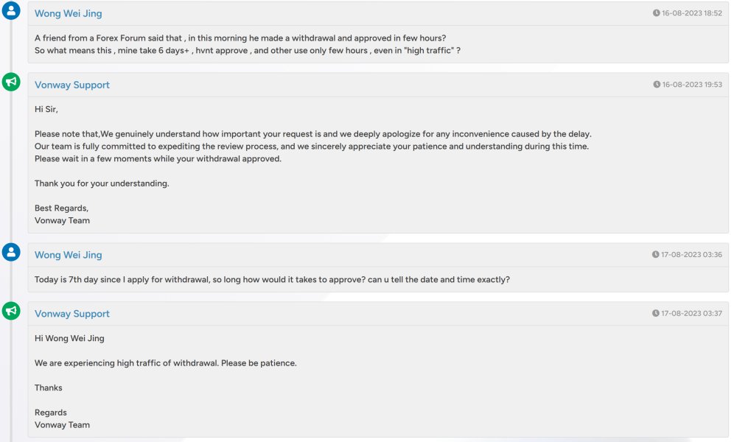737x442 pixels.
Task: Click the green megaphone icon beside the 03:37 reply
Action: click(x=11, y=310)
